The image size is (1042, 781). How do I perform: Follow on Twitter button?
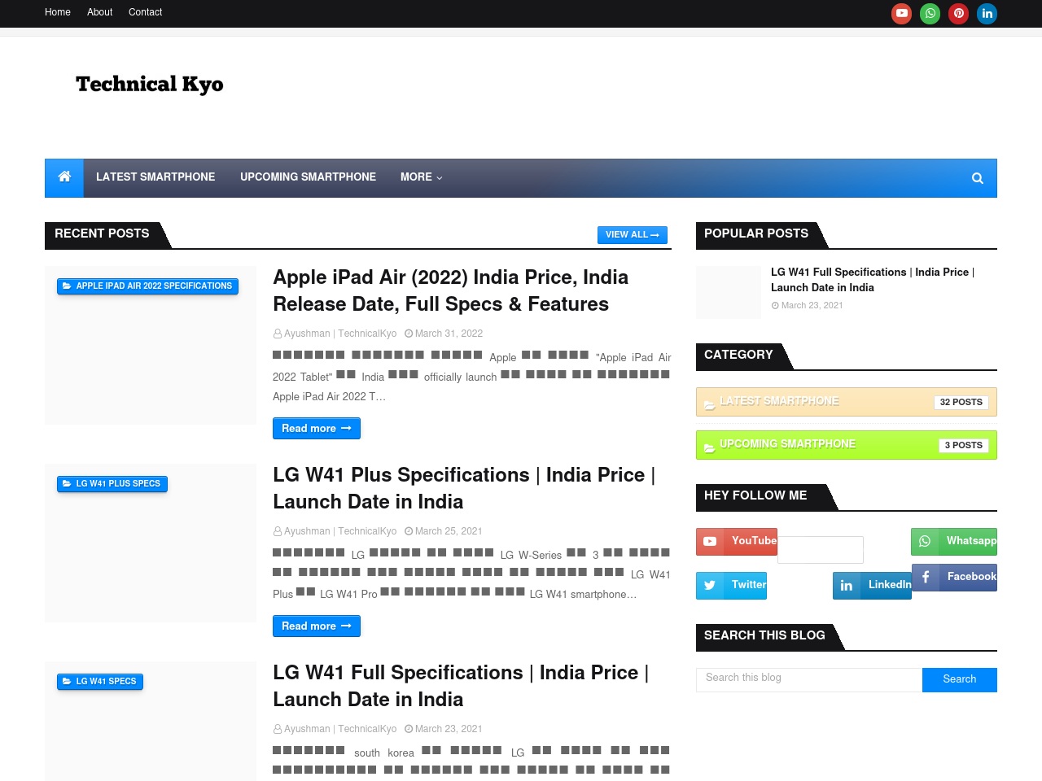[x=731, y=586]
